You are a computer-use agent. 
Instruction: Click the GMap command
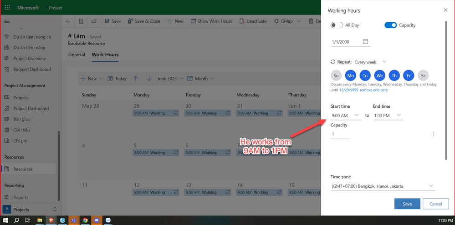point(283,21)
